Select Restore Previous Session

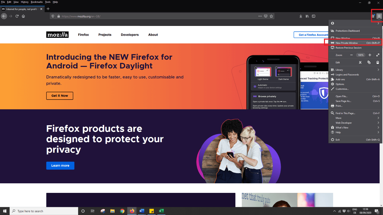pyautogui.click(x=355, y=48)
